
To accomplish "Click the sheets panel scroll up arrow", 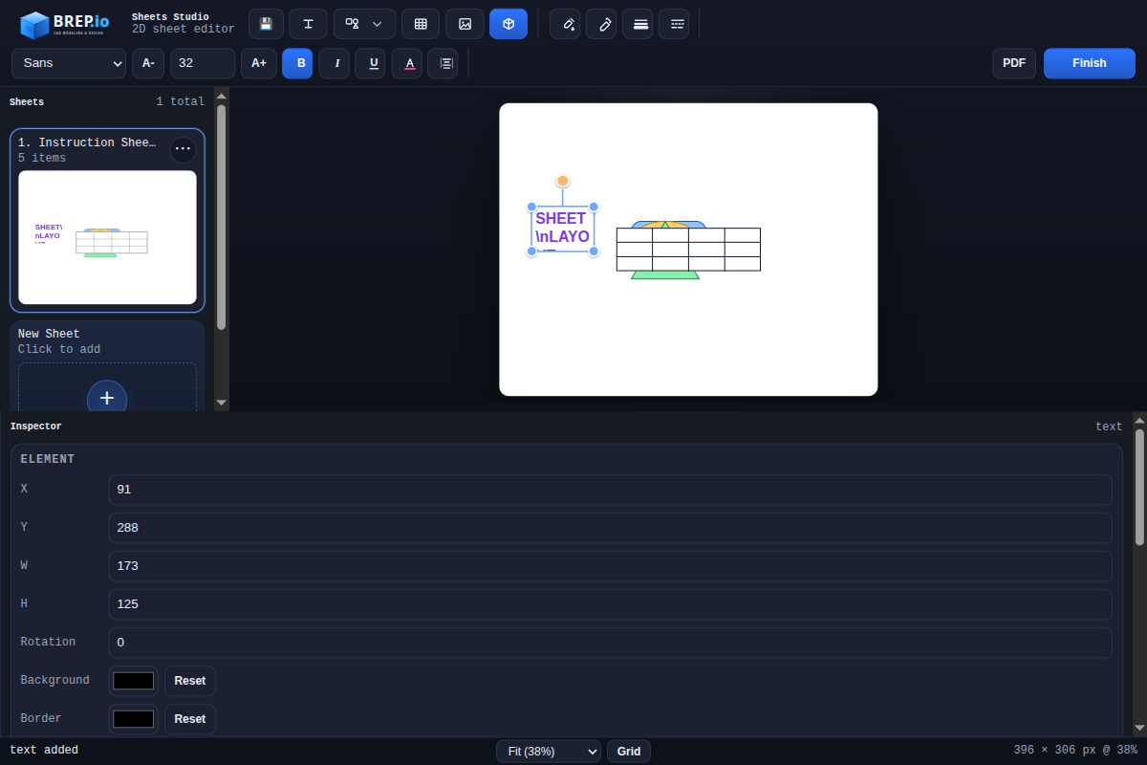I will pos(222,95).
